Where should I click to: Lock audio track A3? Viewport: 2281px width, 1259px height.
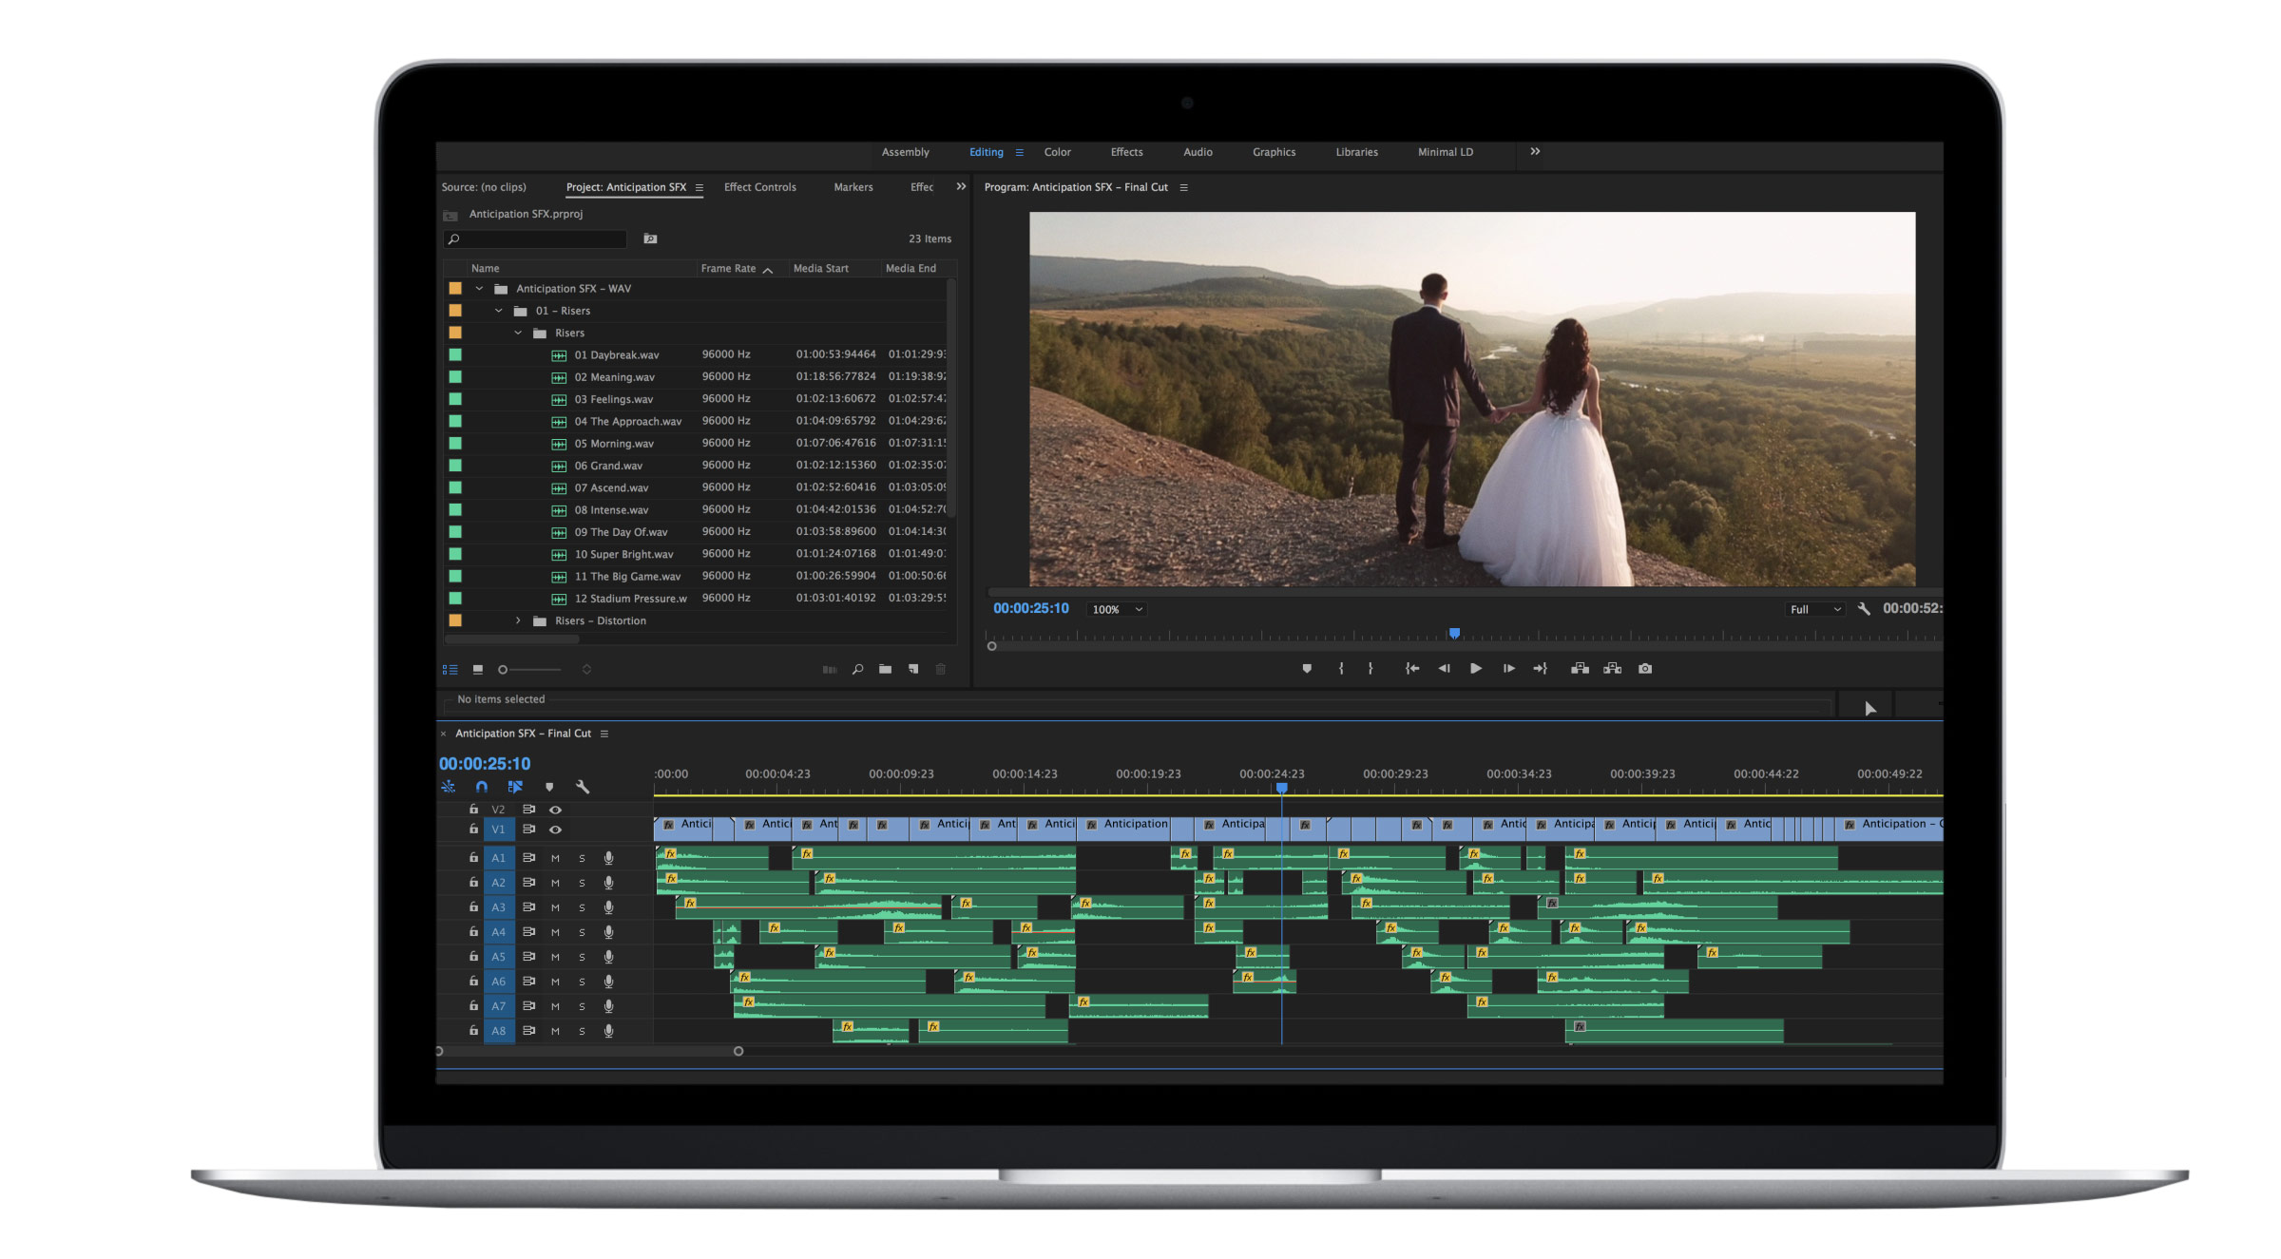click(x=473, y=907)
